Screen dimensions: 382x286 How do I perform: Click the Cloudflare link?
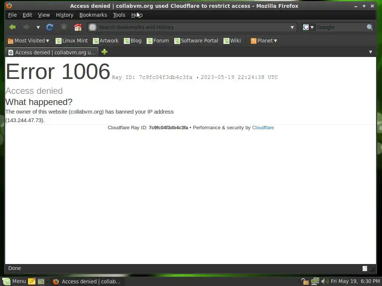pos(263,128)
